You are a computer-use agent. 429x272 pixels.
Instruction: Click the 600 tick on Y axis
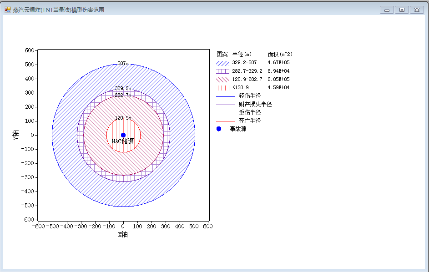pyautogui.click(x=29, y=50)
